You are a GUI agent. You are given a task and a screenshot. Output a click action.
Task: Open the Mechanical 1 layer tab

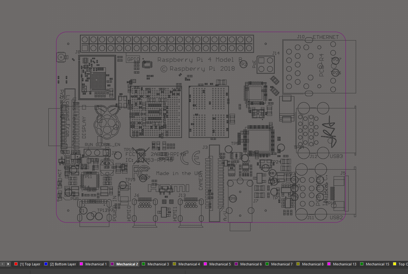[95, 264]
